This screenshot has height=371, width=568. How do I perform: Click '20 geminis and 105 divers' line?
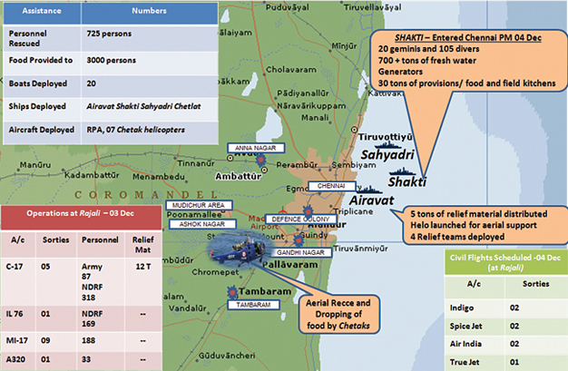point(428,49)
